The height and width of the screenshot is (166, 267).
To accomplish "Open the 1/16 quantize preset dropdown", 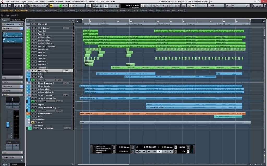I will point(239,6).
